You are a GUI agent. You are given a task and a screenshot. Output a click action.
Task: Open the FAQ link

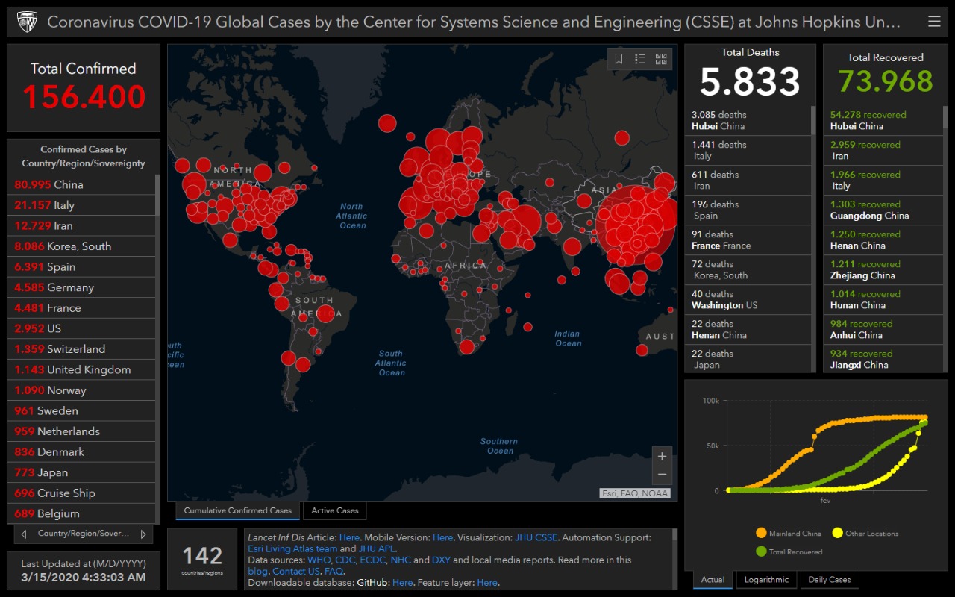click(x=334, y=571)
